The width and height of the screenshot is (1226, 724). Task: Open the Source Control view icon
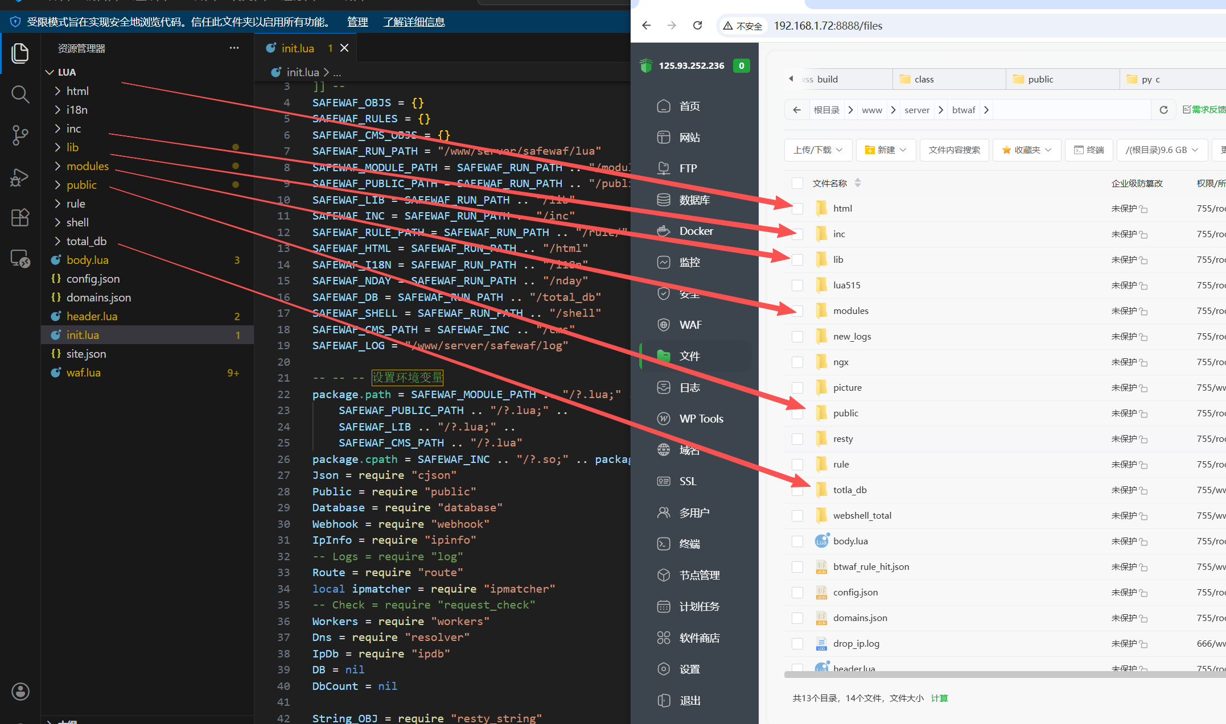tap(20, 135)
